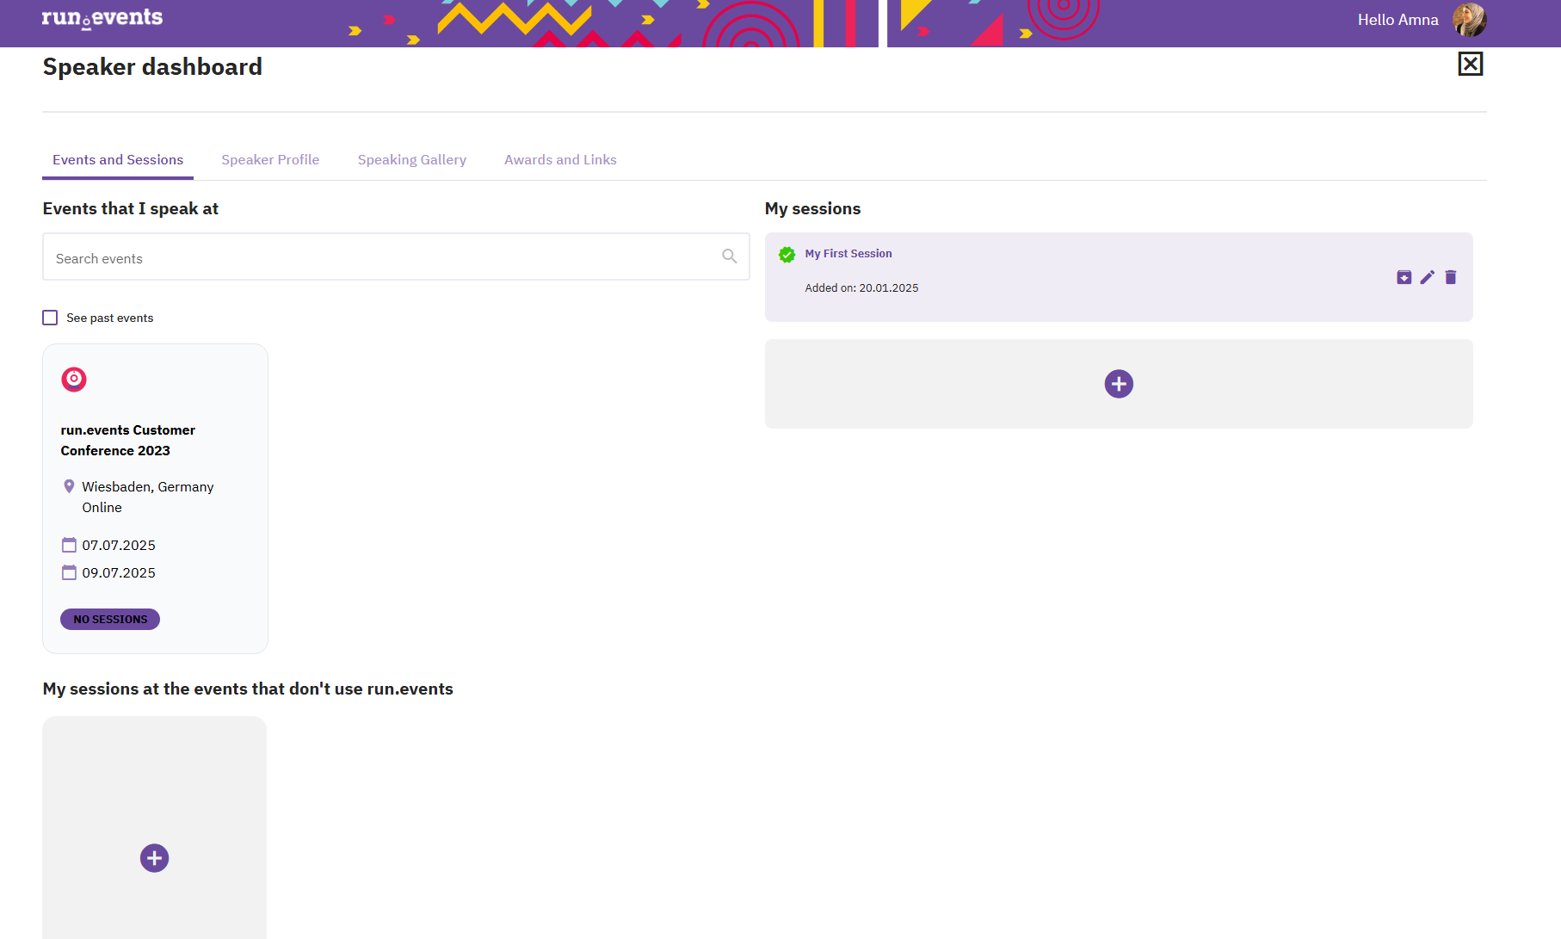
Task: Add a new session under My sessions
Action: (x=1119, y=384)
